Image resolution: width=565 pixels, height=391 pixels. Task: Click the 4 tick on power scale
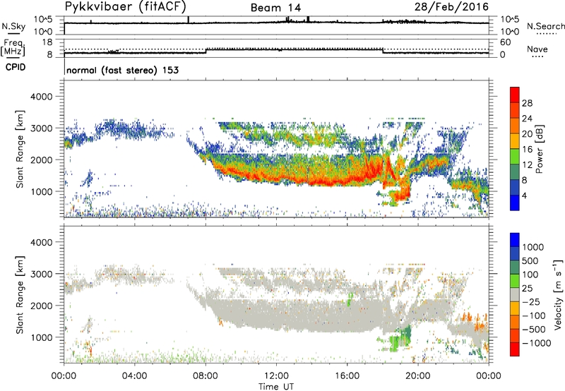[524, 195]
